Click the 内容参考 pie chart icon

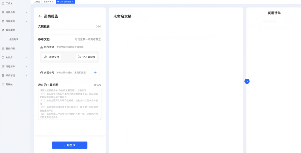coord(42,73)
